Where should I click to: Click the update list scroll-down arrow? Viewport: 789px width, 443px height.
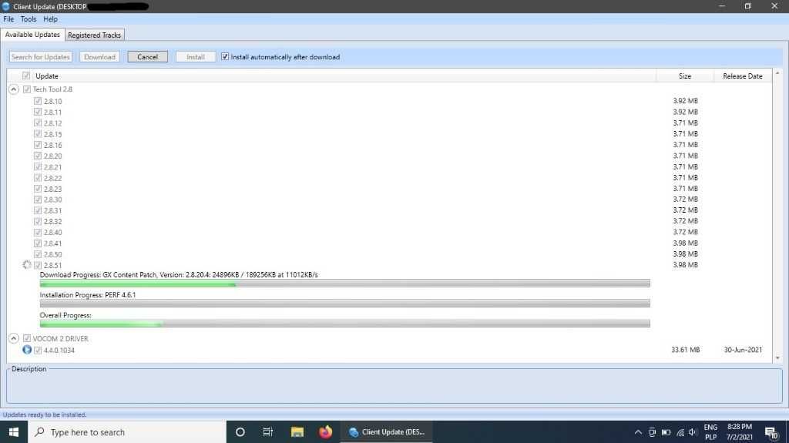[777, 358]
